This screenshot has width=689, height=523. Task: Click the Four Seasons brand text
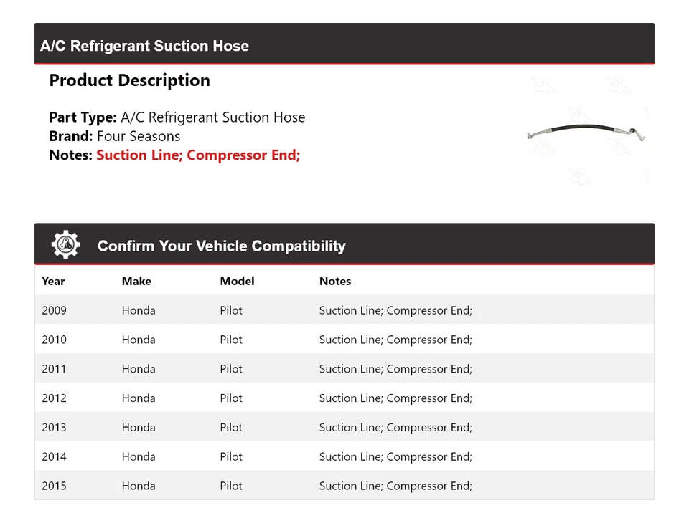pos(139,136)
